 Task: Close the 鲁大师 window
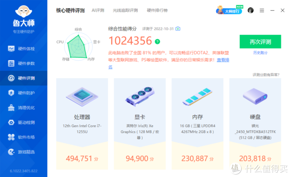(x=282, y=10)
